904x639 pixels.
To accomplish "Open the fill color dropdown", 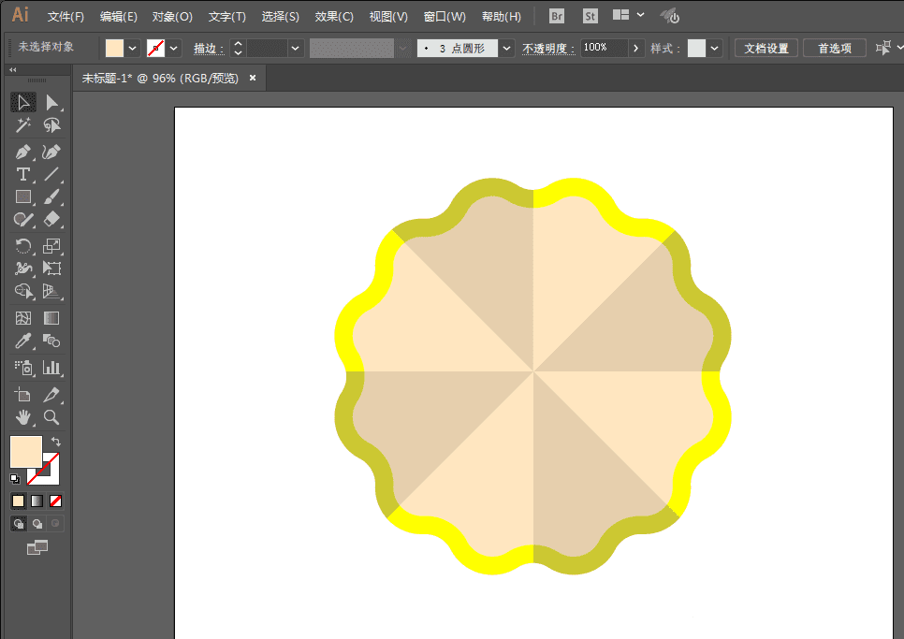I will [132, 48].
